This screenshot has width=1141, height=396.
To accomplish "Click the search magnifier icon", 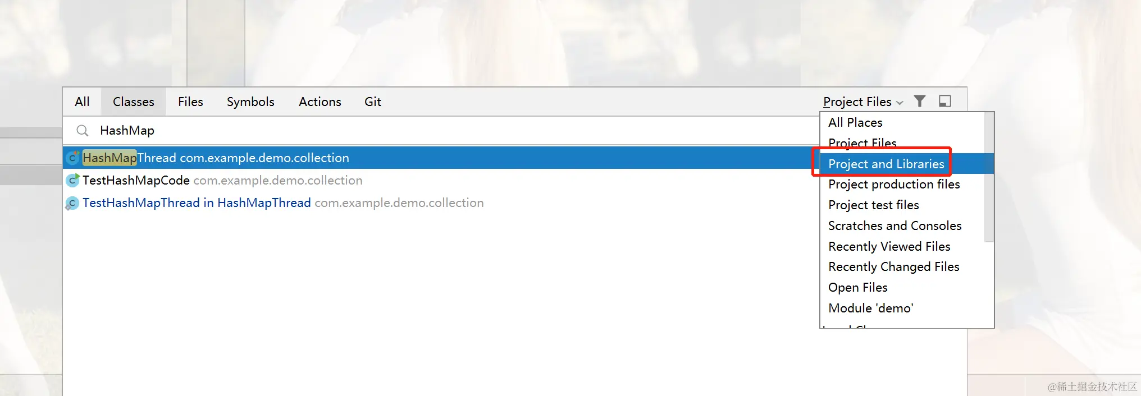I will [x=83, y=131].
